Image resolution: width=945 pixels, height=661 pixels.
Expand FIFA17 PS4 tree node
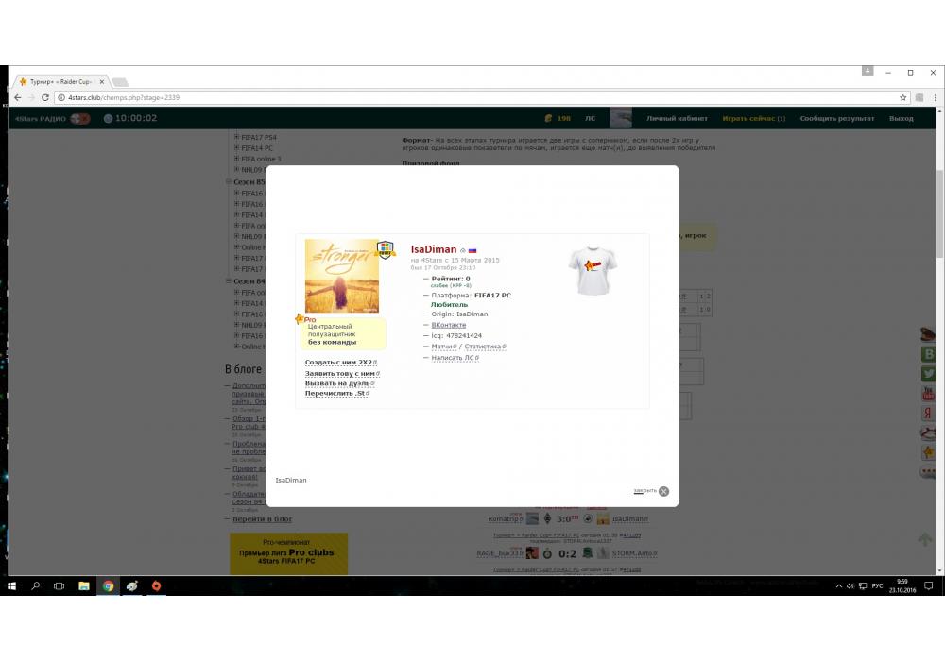point(237,137)
